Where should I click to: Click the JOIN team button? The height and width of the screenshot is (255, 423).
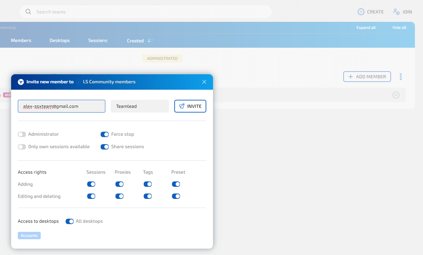click(402, 12)
